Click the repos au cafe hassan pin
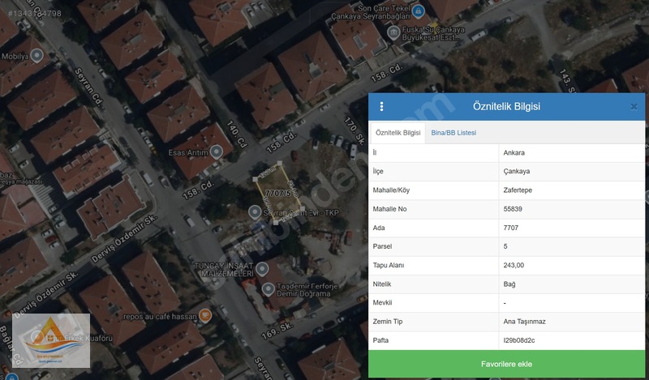Image resolution: width=649 pixels, height=380 pixels. pos(205,316)
